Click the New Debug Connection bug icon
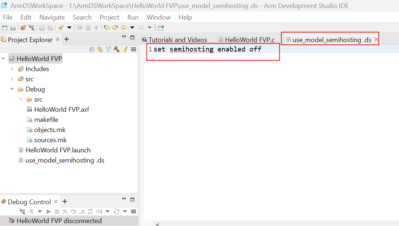The height and width of the screenshot is (226, 399). [x=23, y=28]
